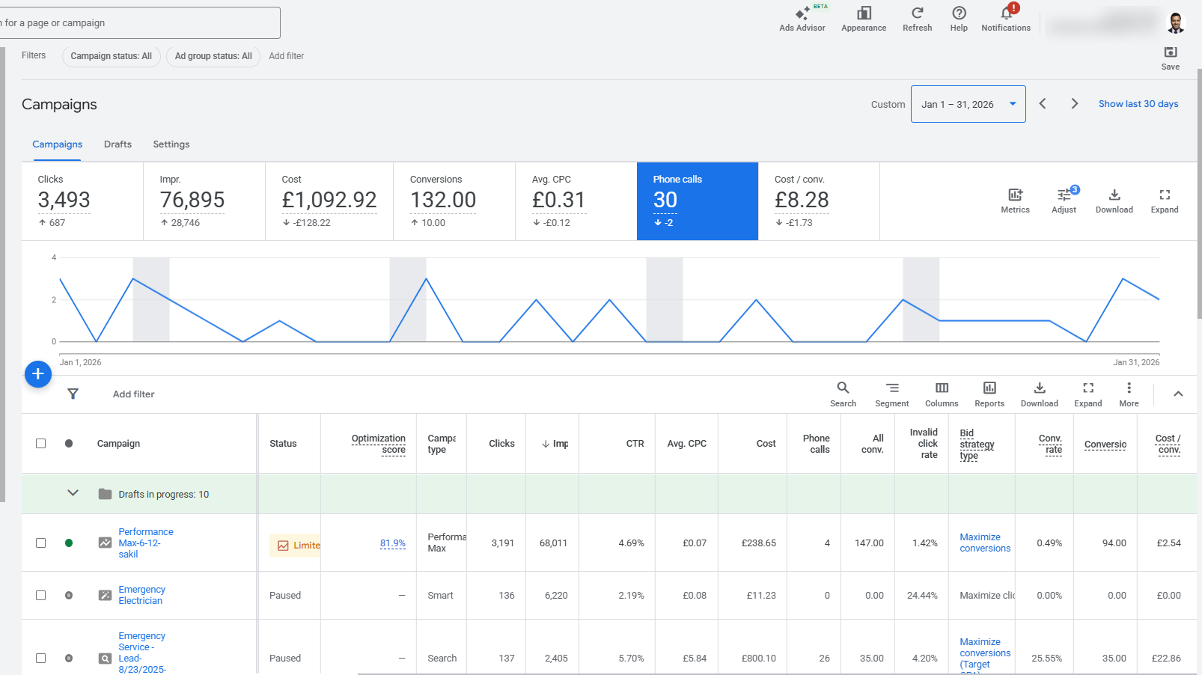Select all campaigns checkbox in header

tap(41, 444)
